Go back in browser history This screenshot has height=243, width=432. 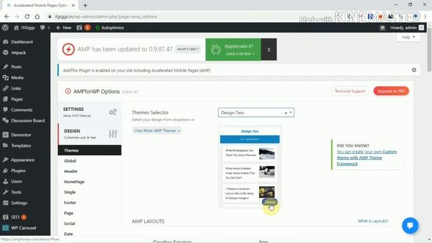point(7,16)
